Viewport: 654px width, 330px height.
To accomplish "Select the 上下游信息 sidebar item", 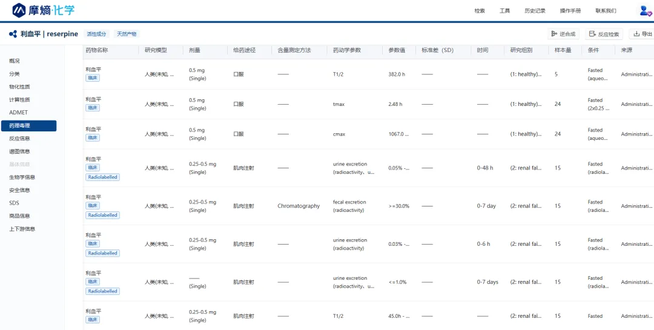I will pos(22,229).
